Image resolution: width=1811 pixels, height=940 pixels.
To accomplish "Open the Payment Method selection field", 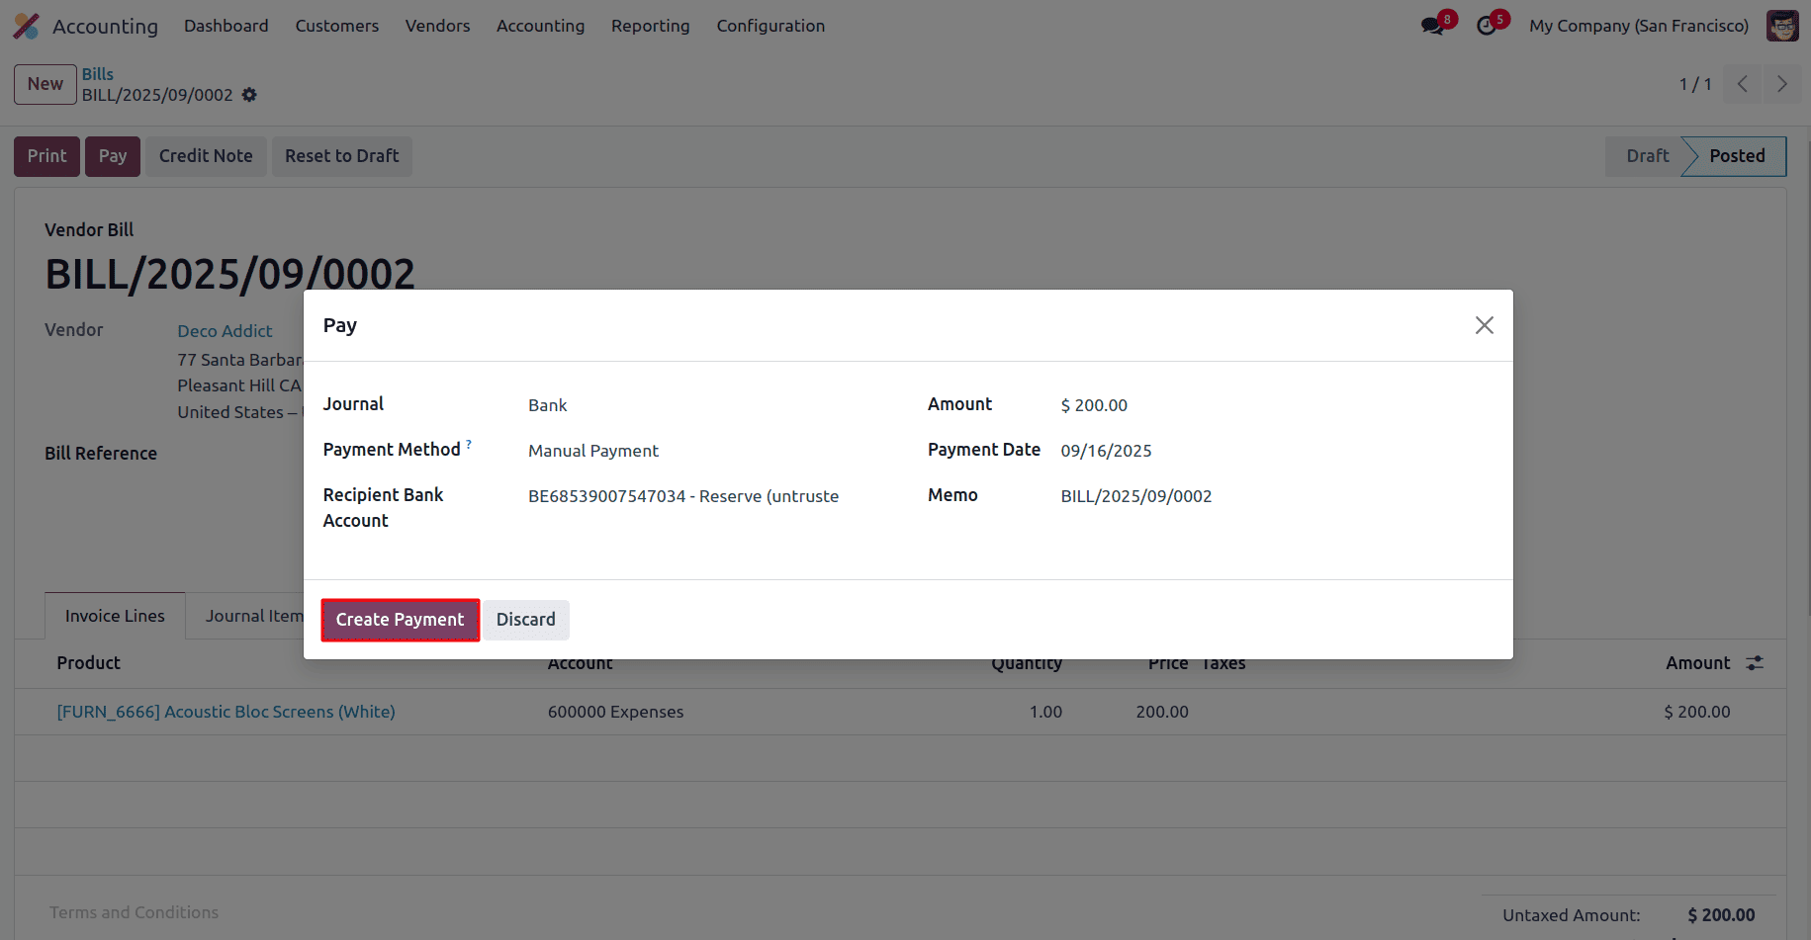I will click(x=593, y=450).
